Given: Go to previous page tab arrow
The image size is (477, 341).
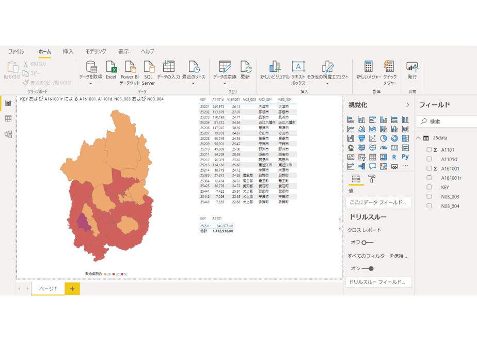Looking at the screenshot, I should [x=19, y=289].
